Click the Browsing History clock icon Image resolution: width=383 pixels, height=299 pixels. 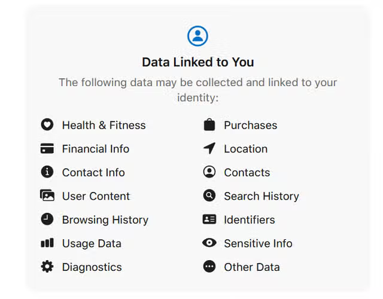tap(47, 219)
